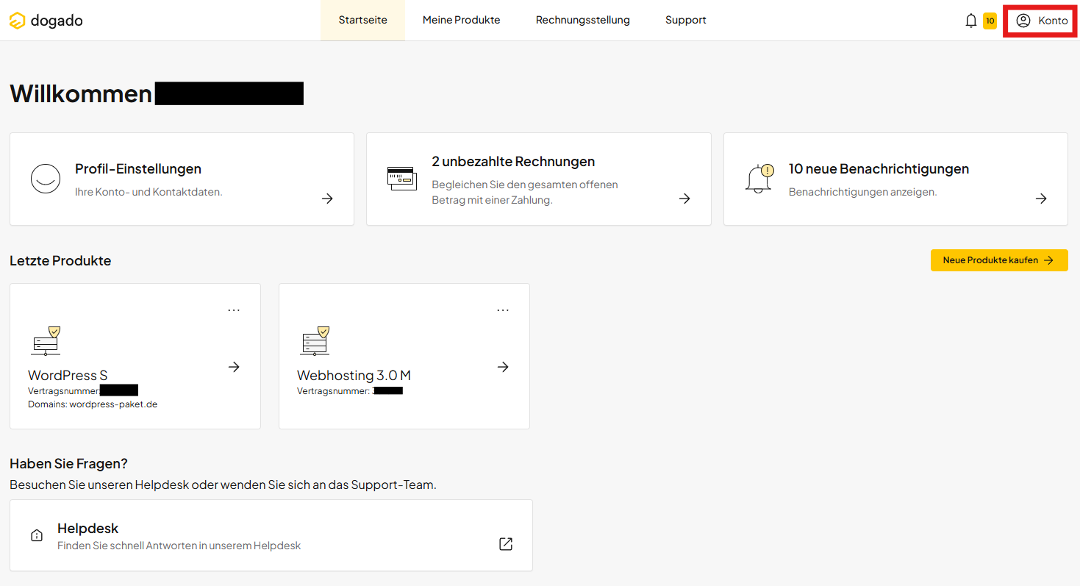
Task: Click the dogado logo
Action: point(46,21)
